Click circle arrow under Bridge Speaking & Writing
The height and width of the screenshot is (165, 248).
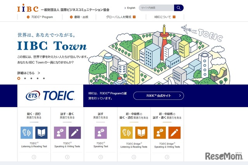[167, 157]
